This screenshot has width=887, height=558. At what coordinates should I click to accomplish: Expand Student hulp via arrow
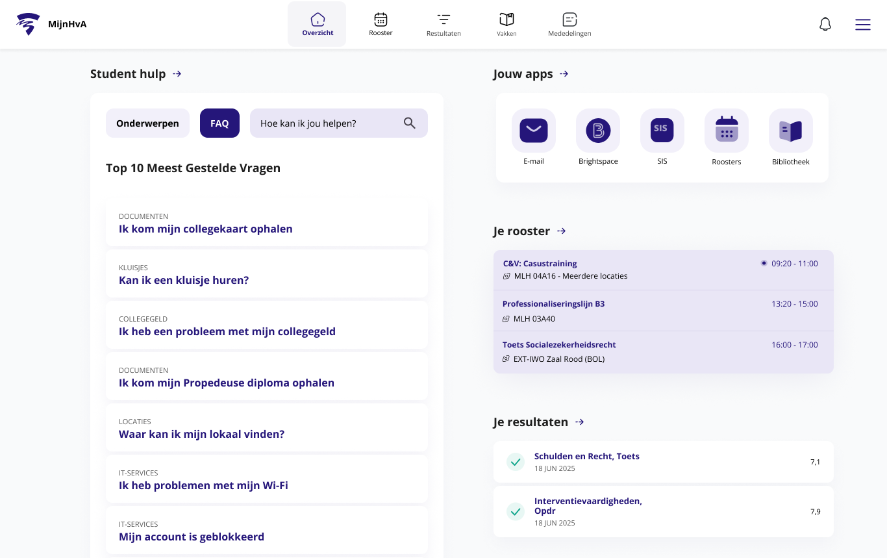coord(177,74)
